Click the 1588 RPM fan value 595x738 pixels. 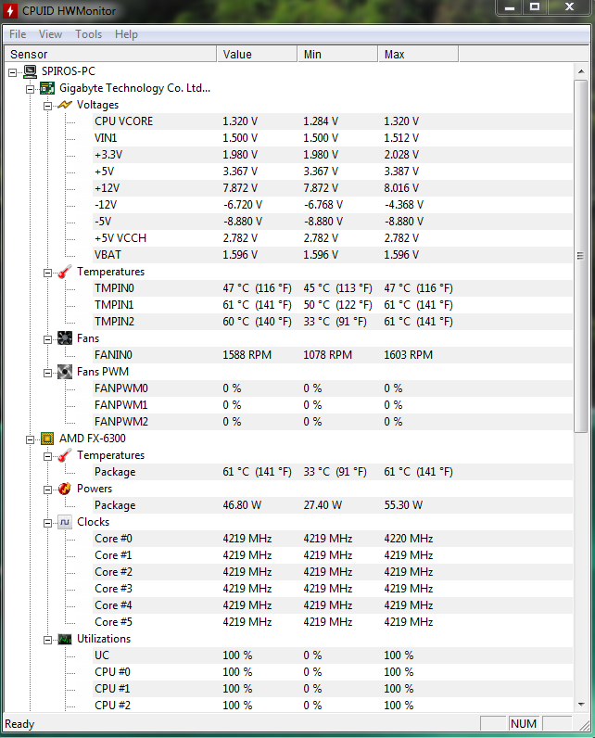[x=247, y=355]
